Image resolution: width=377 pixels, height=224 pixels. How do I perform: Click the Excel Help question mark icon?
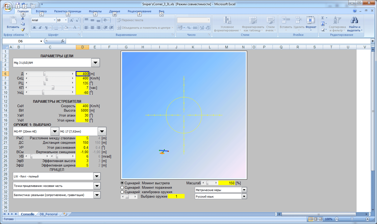pyautogui.click(x=355, y=11)
